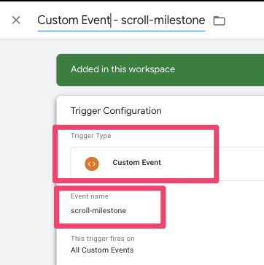264x265 pixels.
Task: Select the Added in this workspace banner
Action: pos(160,70)
